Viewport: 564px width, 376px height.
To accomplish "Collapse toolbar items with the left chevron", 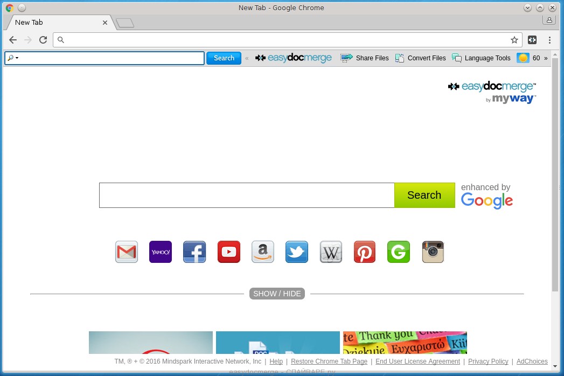I will [247, 58].
